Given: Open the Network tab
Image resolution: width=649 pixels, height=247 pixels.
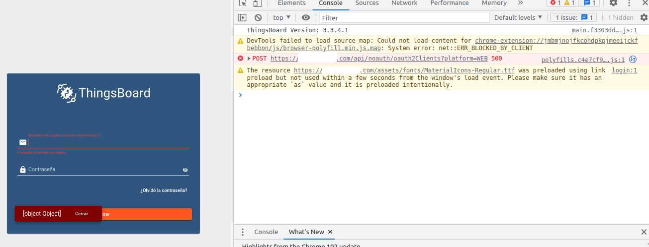Looking at the screenshot, I should coord(404,3).
